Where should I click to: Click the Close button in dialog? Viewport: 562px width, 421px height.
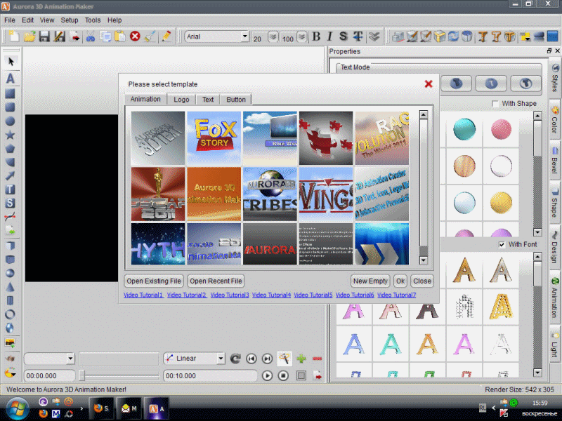click(x=422, y=281)
